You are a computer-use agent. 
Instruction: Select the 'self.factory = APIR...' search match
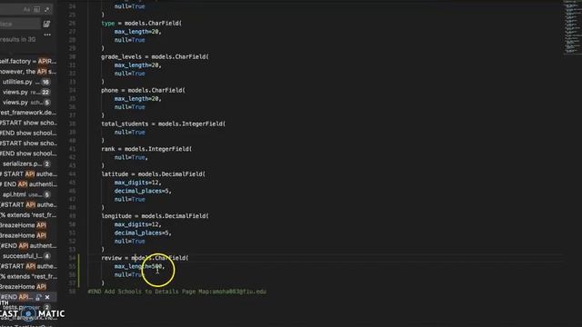(x=28, y=61)
